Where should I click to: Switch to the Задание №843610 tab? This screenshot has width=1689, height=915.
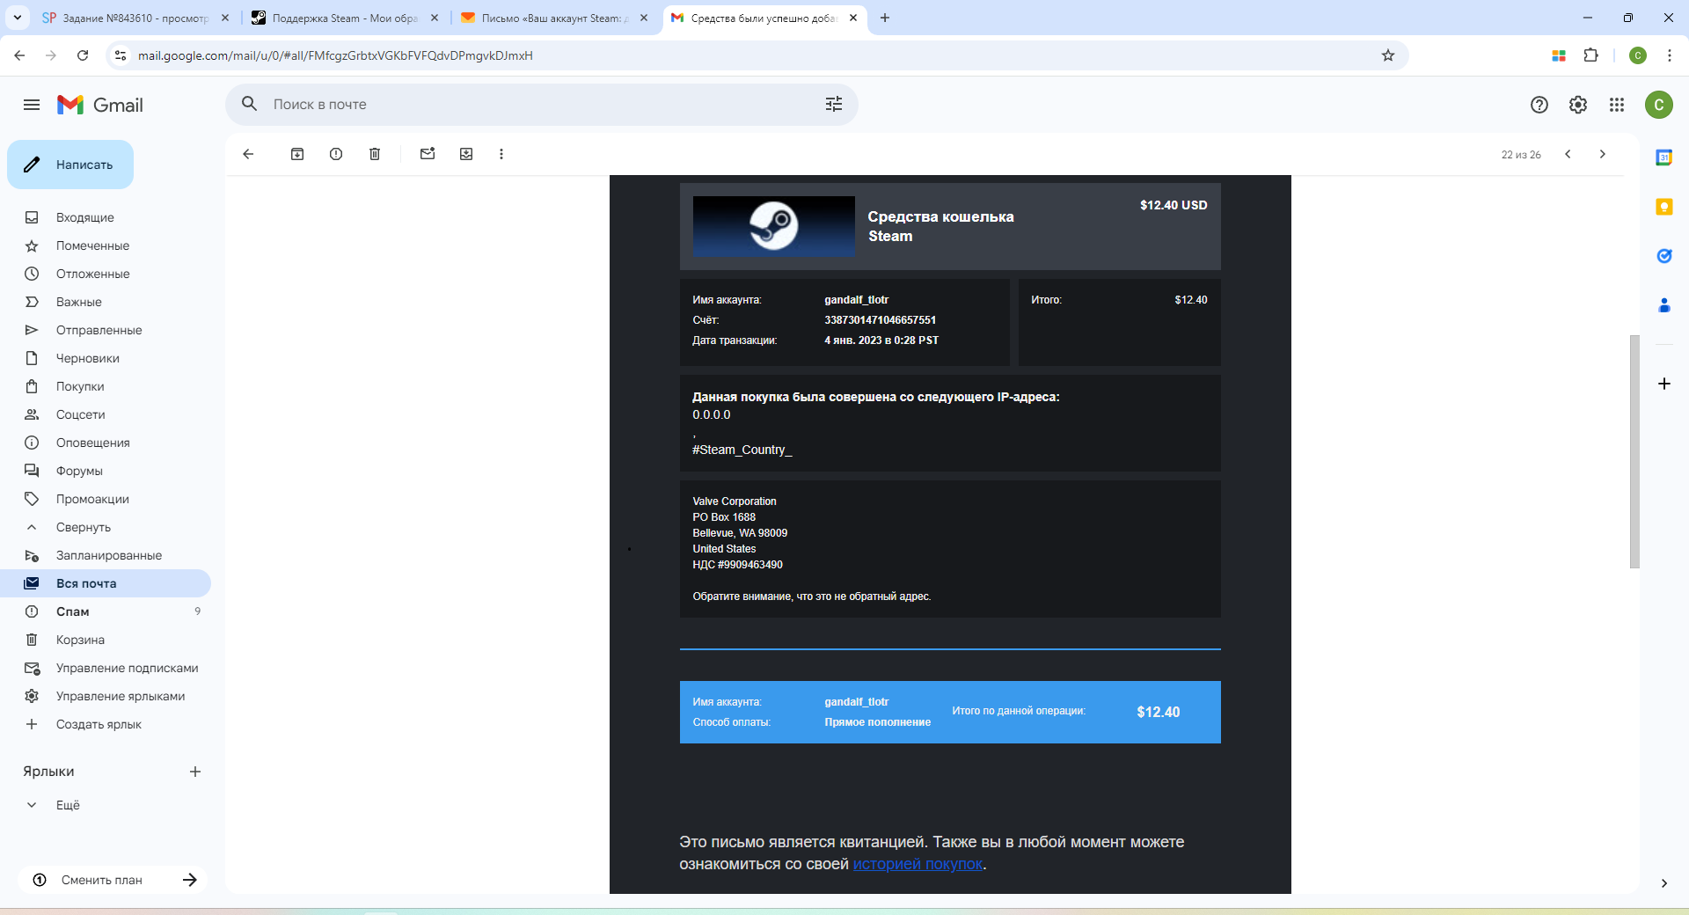point(135,18)
